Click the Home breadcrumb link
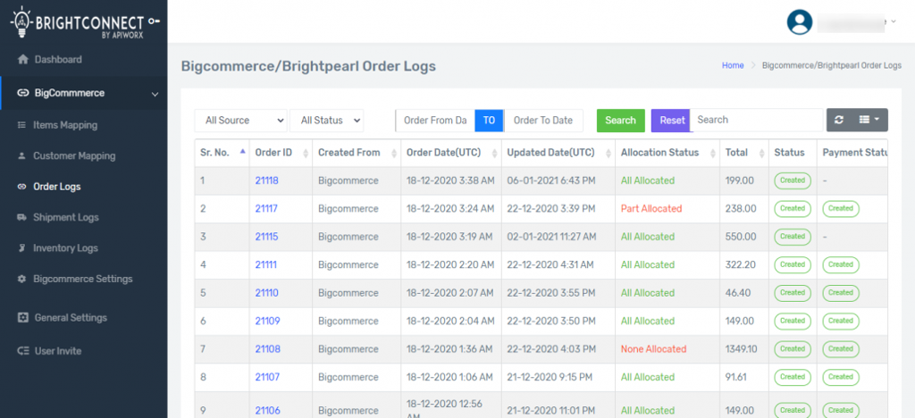The height and width of the screenshot is (418, 915). [733, 65]
